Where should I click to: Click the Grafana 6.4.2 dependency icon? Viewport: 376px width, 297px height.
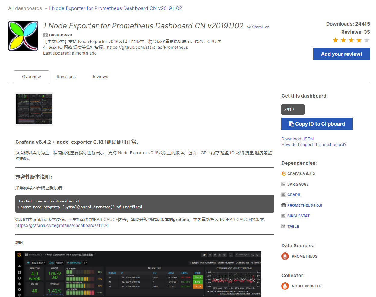(283, 174)
